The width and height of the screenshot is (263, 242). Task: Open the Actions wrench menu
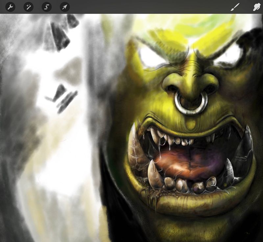pos(11,7)
